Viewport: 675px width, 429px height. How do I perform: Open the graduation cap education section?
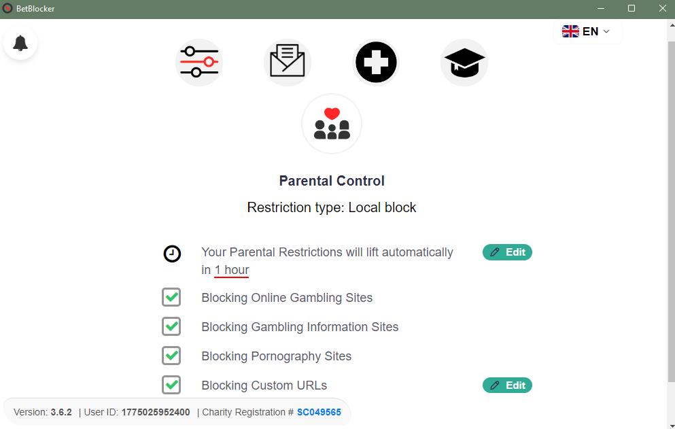(464, 61)
